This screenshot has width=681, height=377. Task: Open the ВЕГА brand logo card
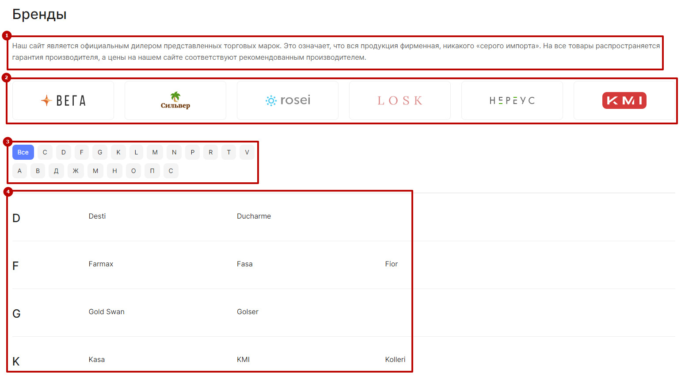pos(63,100)
